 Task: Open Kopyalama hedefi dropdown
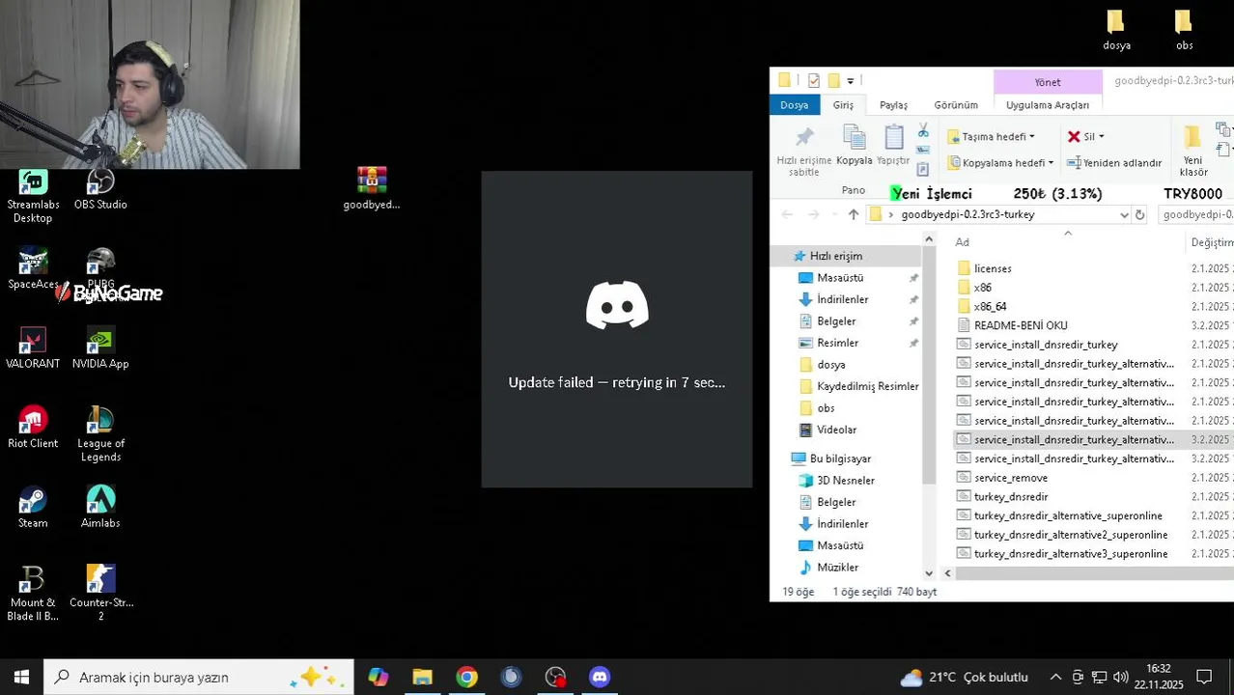point(1000,162)
